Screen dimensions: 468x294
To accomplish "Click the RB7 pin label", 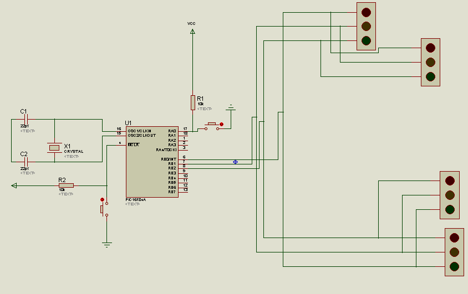I will click(x=172, y=192).
